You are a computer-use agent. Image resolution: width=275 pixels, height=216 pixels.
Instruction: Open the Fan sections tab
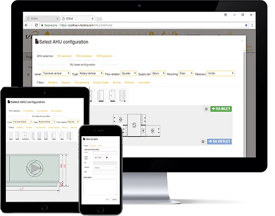pyautogui.click(x=81, y=82)
